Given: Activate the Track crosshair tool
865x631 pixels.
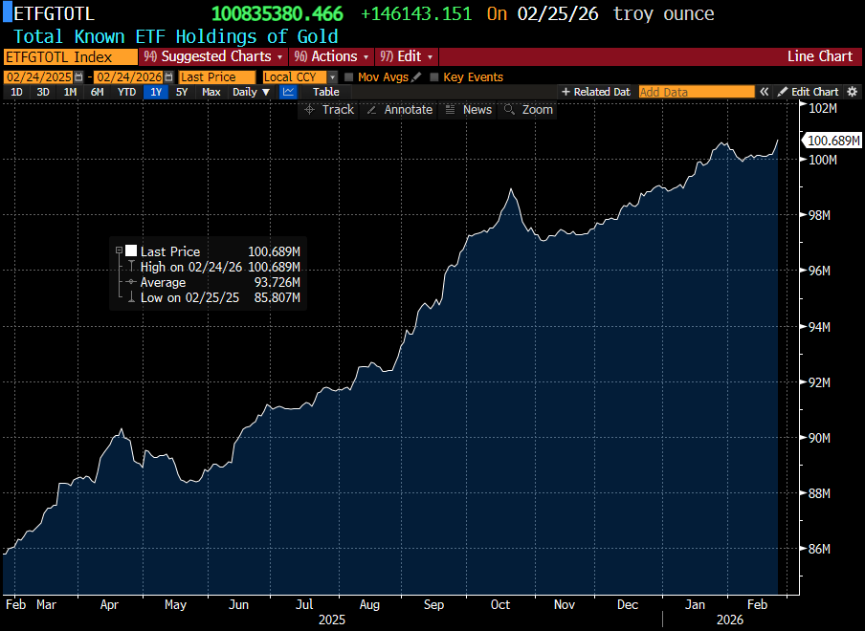Looking at the screenshot, I should [x=328, y=110].
